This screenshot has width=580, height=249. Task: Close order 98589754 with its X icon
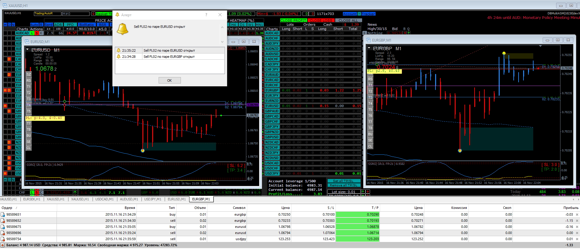pos(577,239)
